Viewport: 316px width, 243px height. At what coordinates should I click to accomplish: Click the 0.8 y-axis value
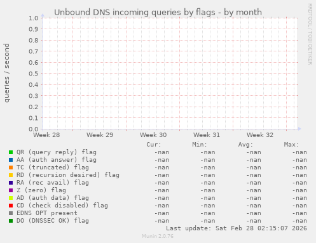click(x=34, y=40)
